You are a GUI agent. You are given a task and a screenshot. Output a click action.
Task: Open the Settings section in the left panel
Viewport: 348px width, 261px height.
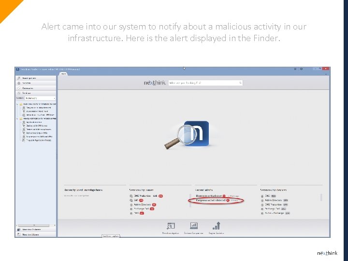coord(35,93)
